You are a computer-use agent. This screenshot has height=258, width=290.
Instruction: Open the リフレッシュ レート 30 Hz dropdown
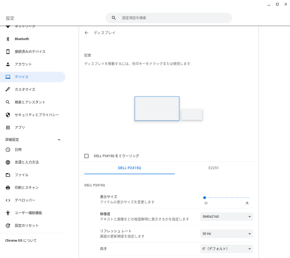(x=227, y=234)
